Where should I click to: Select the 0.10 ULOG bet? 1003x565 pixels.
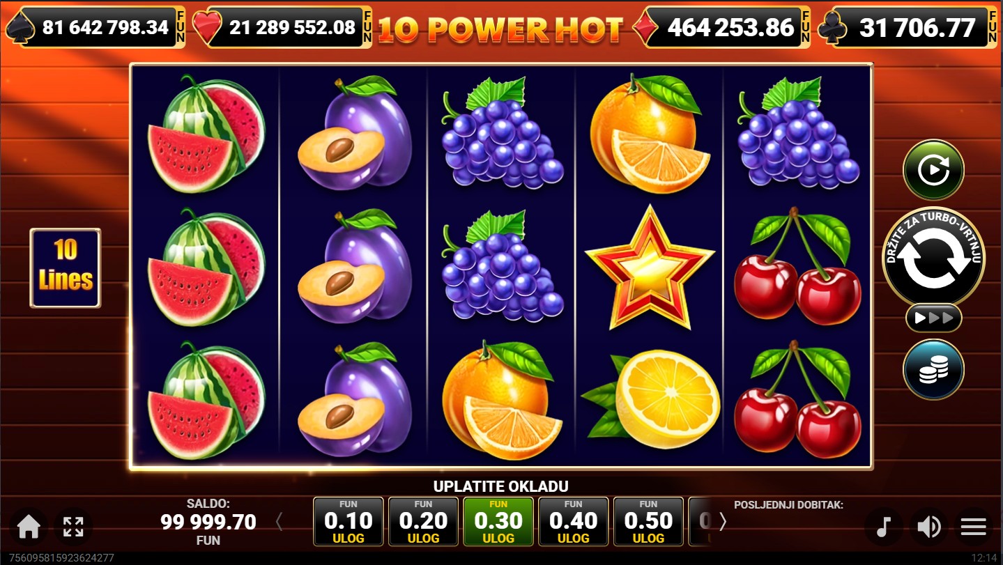point(349,521)
